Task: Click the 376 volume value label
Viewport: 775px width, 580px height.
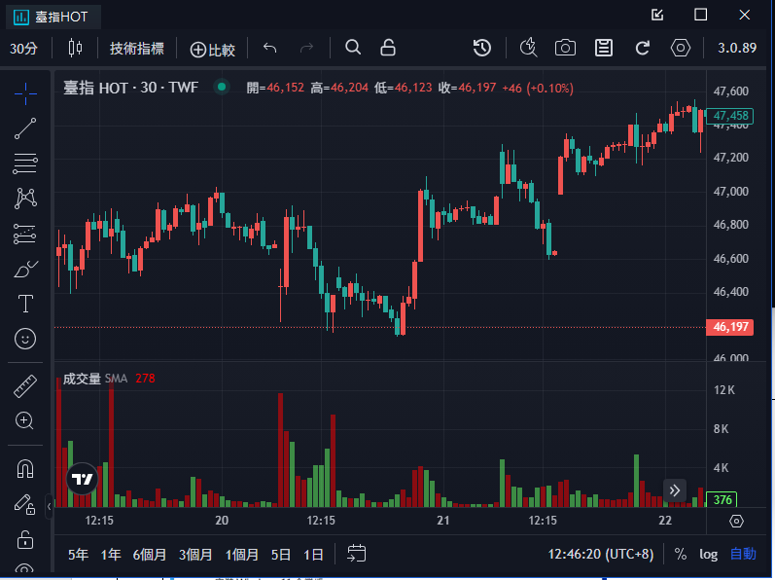Action: 722,499
